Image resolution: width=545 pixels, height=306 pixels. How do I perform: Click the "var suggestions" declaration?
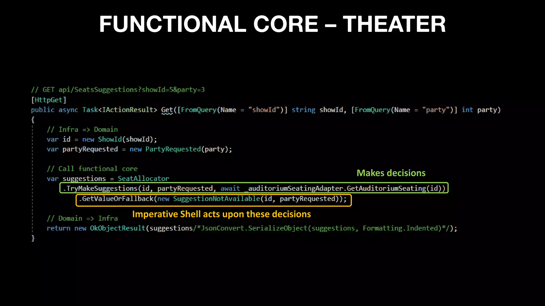(76, 179)
